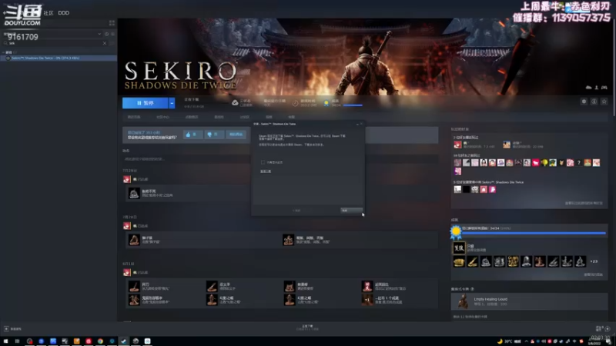Screen dimensions: 616x346
Task: Click thumbs-down not recommend button
Action: click(214, 135)
